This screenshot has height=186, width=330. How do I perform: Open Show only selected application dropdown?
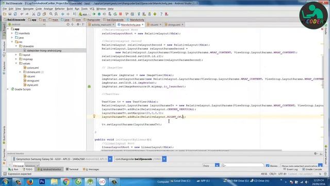pos(320,166)
